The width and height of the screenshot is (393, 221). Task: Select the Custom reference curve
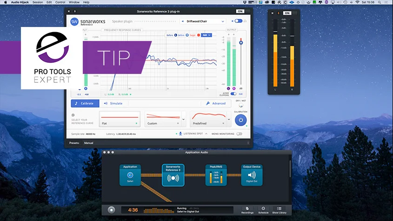point(163,119)
